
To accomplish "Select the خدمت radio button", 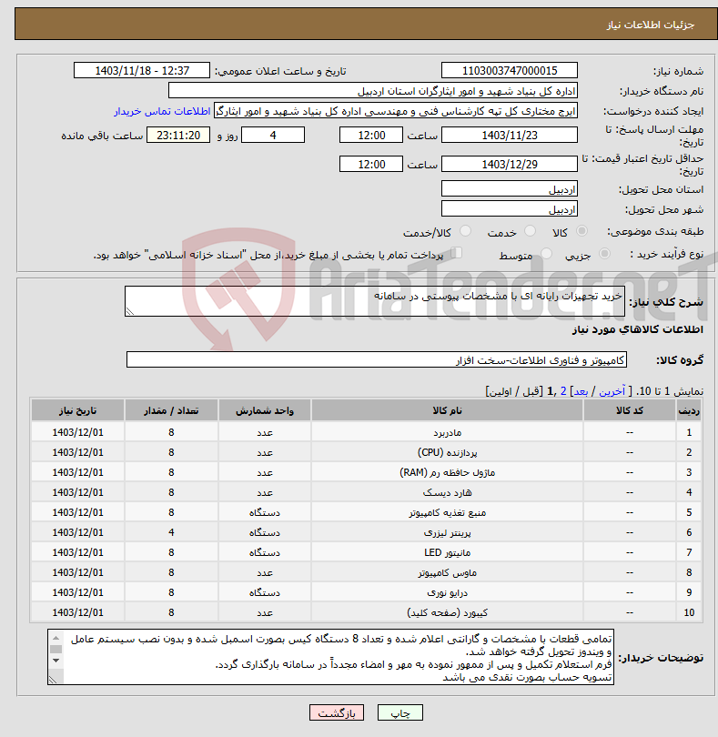I will 530,231.
